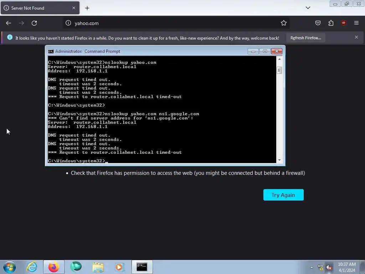
Task: Launch Internet Explorer from taskbar
Action: [32, 267]
